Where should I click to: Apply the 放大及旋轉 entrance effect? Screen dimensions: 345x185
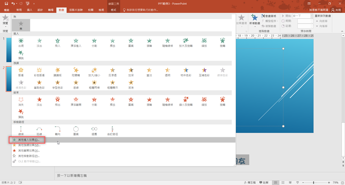coord(185,42)
